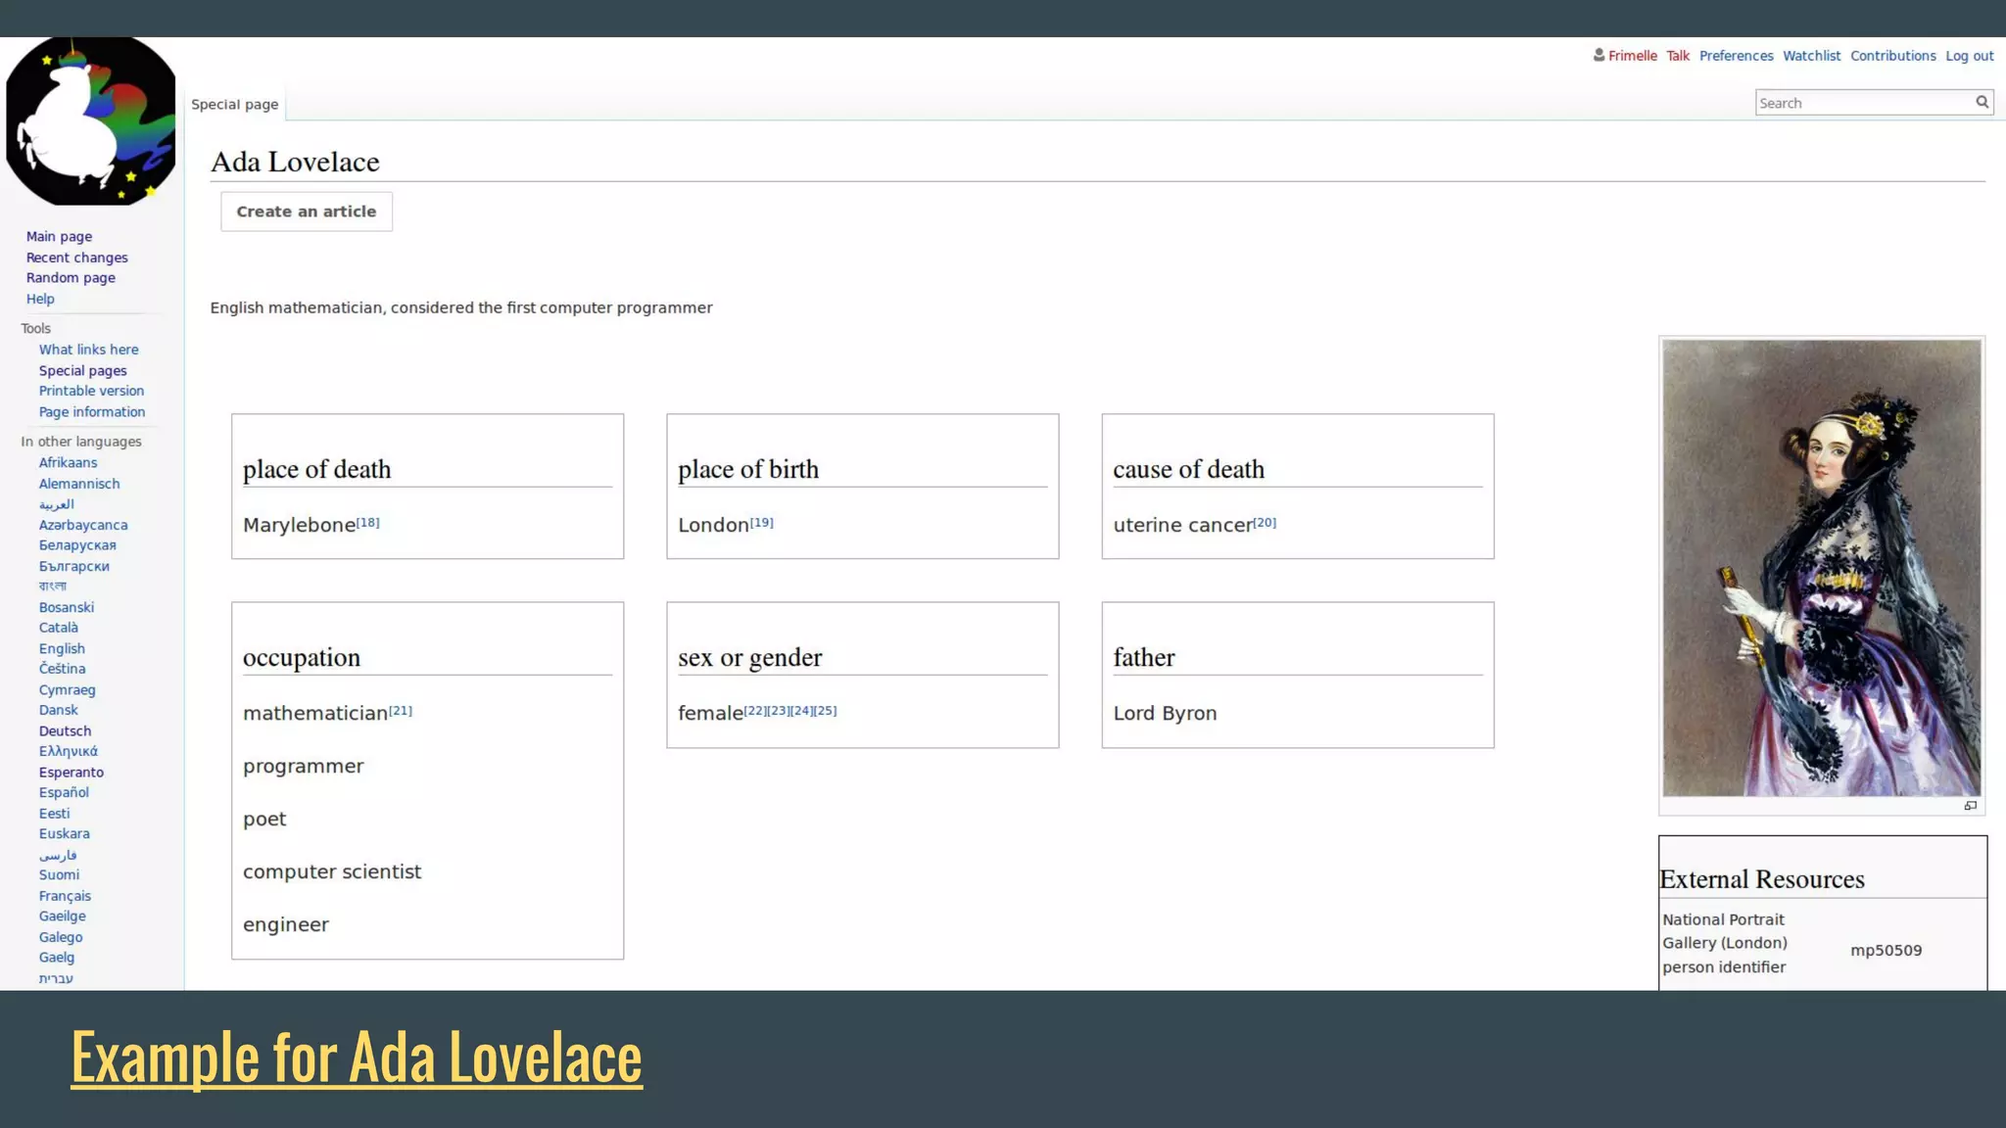This screenshot has width=2006, height=1128.
Task: Switch language to Ελληνικά
Action: click(68, 751)
